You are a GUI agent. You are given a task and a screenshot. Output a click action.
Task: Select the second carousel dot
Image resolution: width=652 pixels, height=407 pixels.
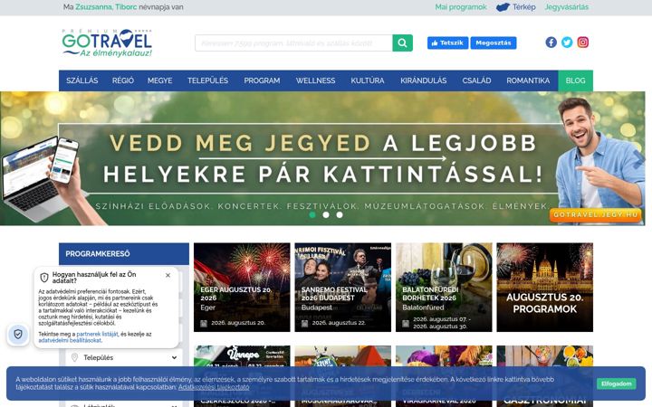(x=326, y=214)
